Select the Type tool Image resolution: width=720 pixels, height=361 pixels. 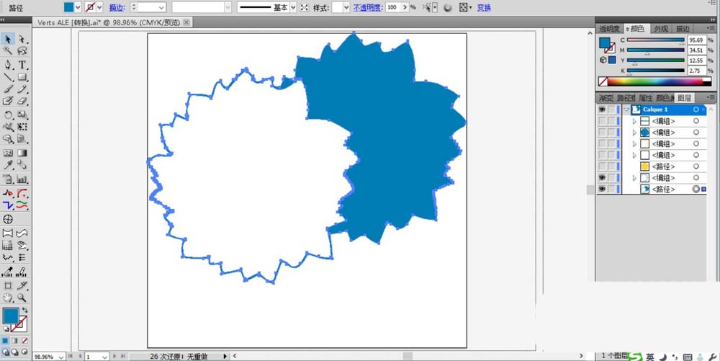22,65
